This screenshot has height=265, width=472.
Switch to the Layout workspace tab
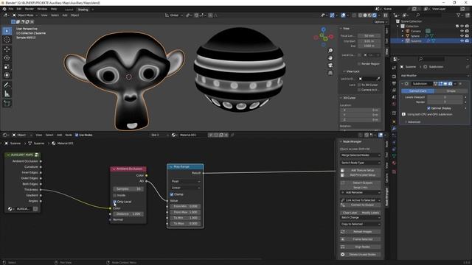pyautogui.click(x=69, y=10)
